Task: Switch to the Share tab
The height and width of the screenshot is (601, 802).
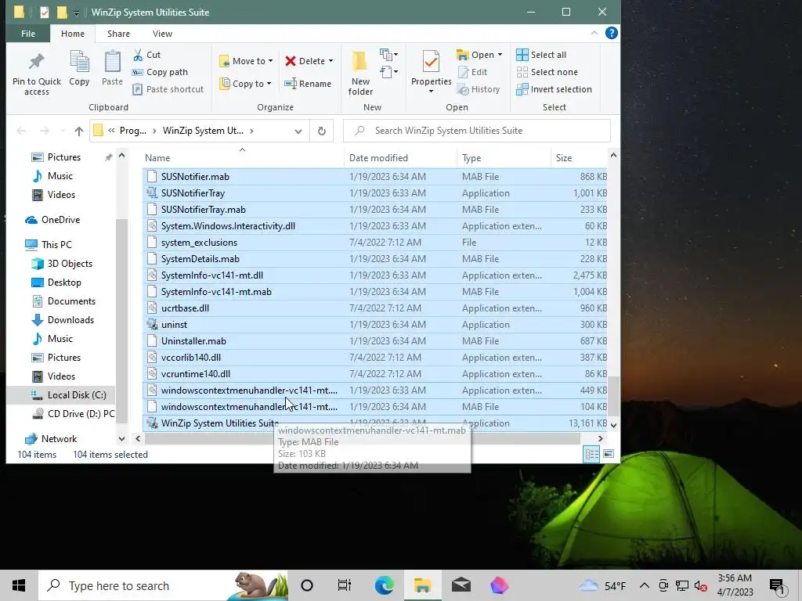Action: click(118, 34)
